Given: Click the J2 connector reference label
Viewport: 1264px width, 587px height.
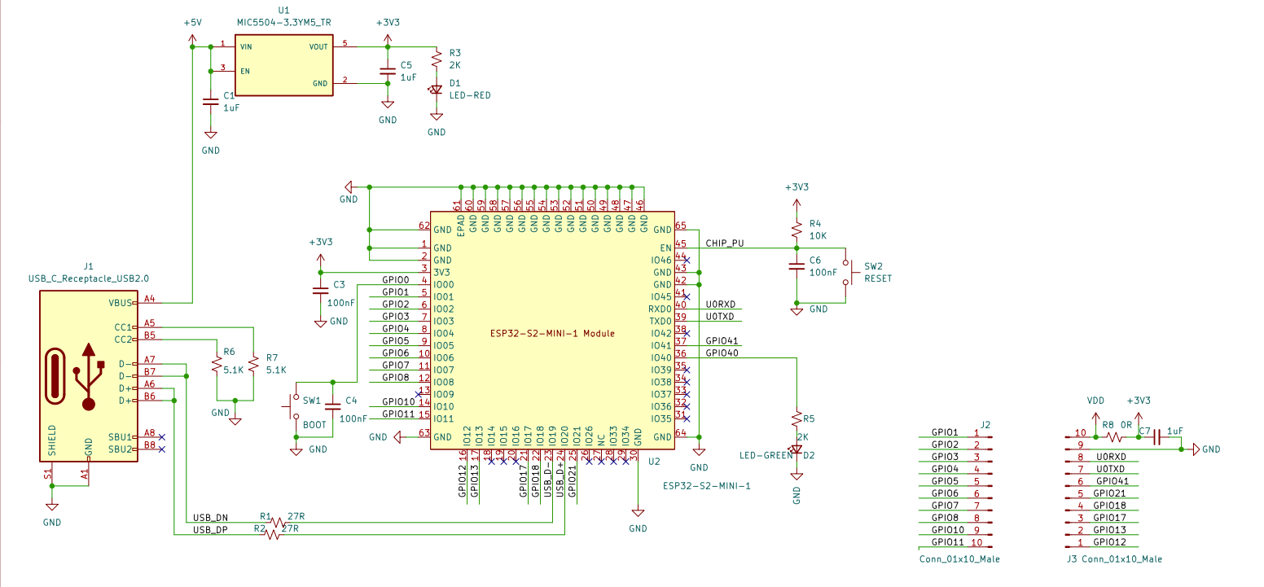Looking at the screenshot, I should [985, 424].
